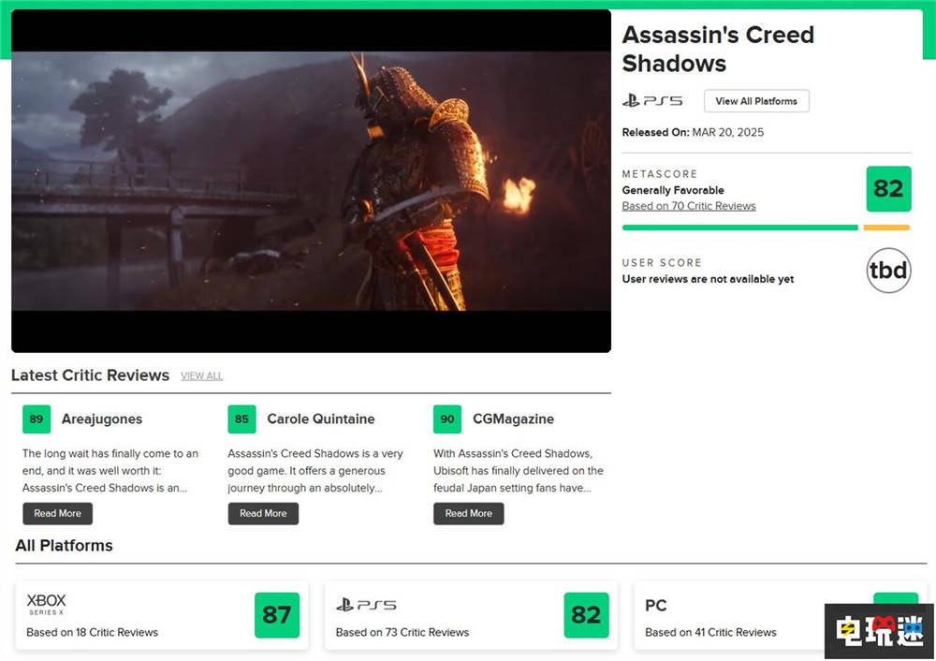Read More of the CGMagazine review

click(469, 513)
